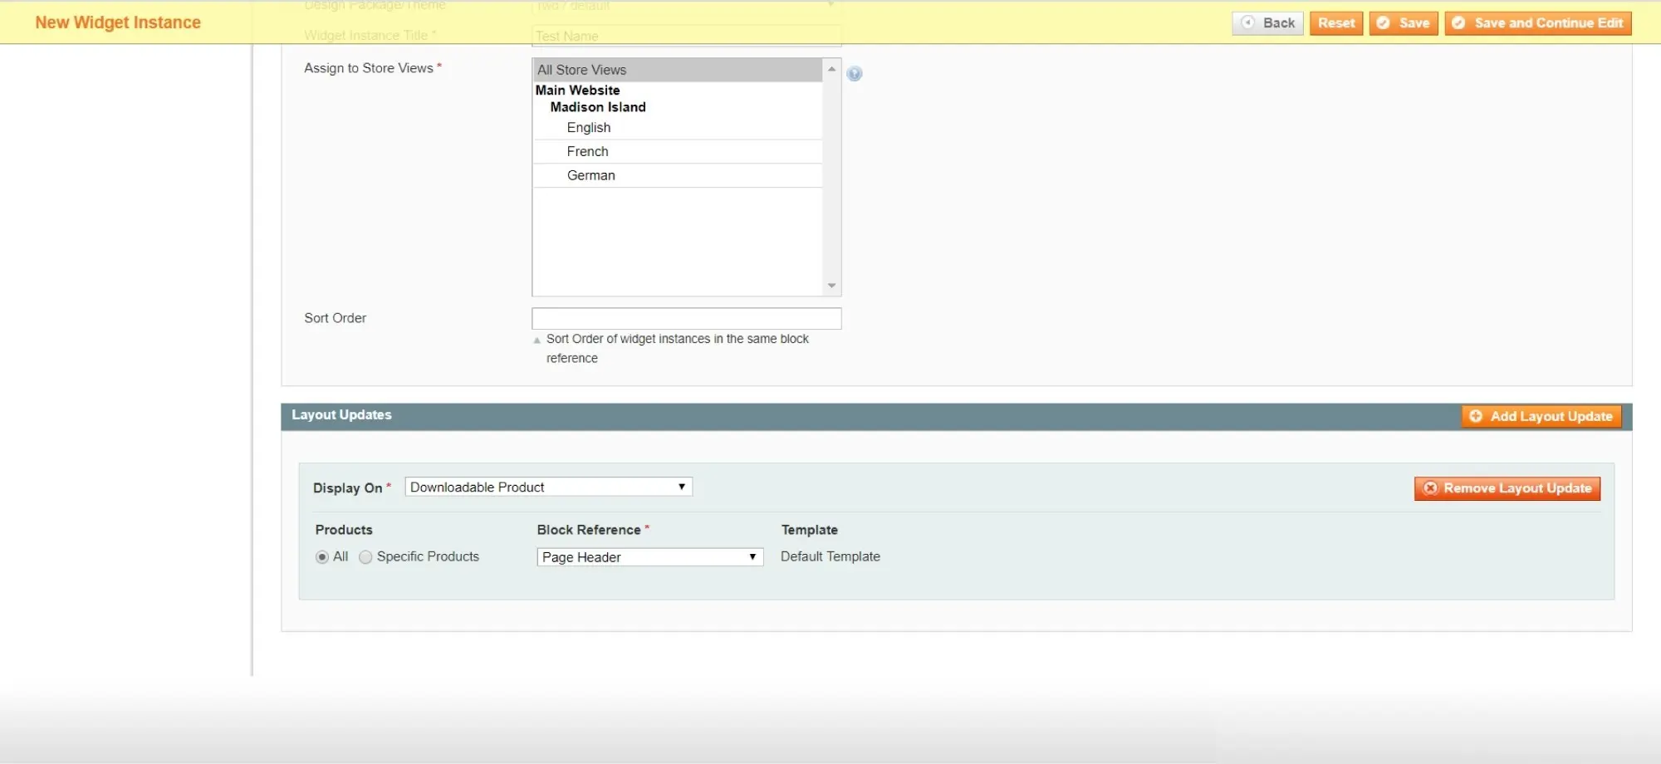Click Save and Continue Edit
The image size is (1661, 764).
[x=1538, y=23]
